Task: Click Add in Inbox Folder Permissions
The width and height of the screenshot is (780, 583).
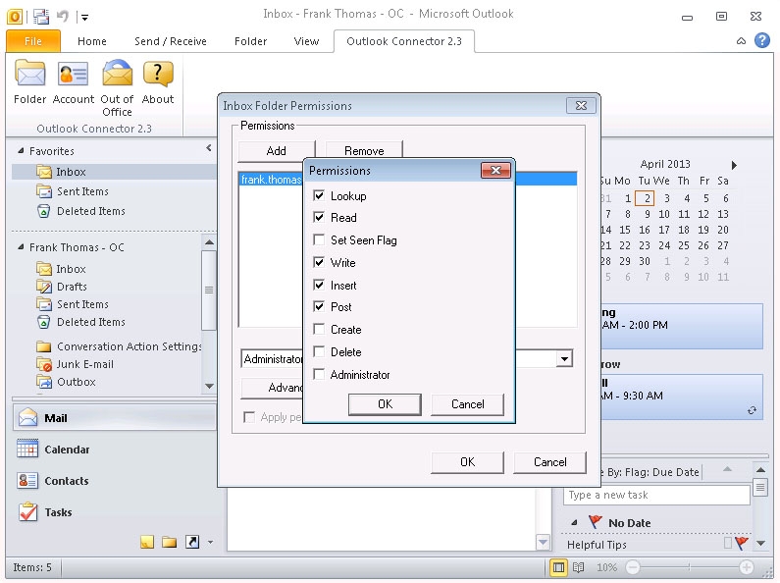Action: tap(277, 150)
